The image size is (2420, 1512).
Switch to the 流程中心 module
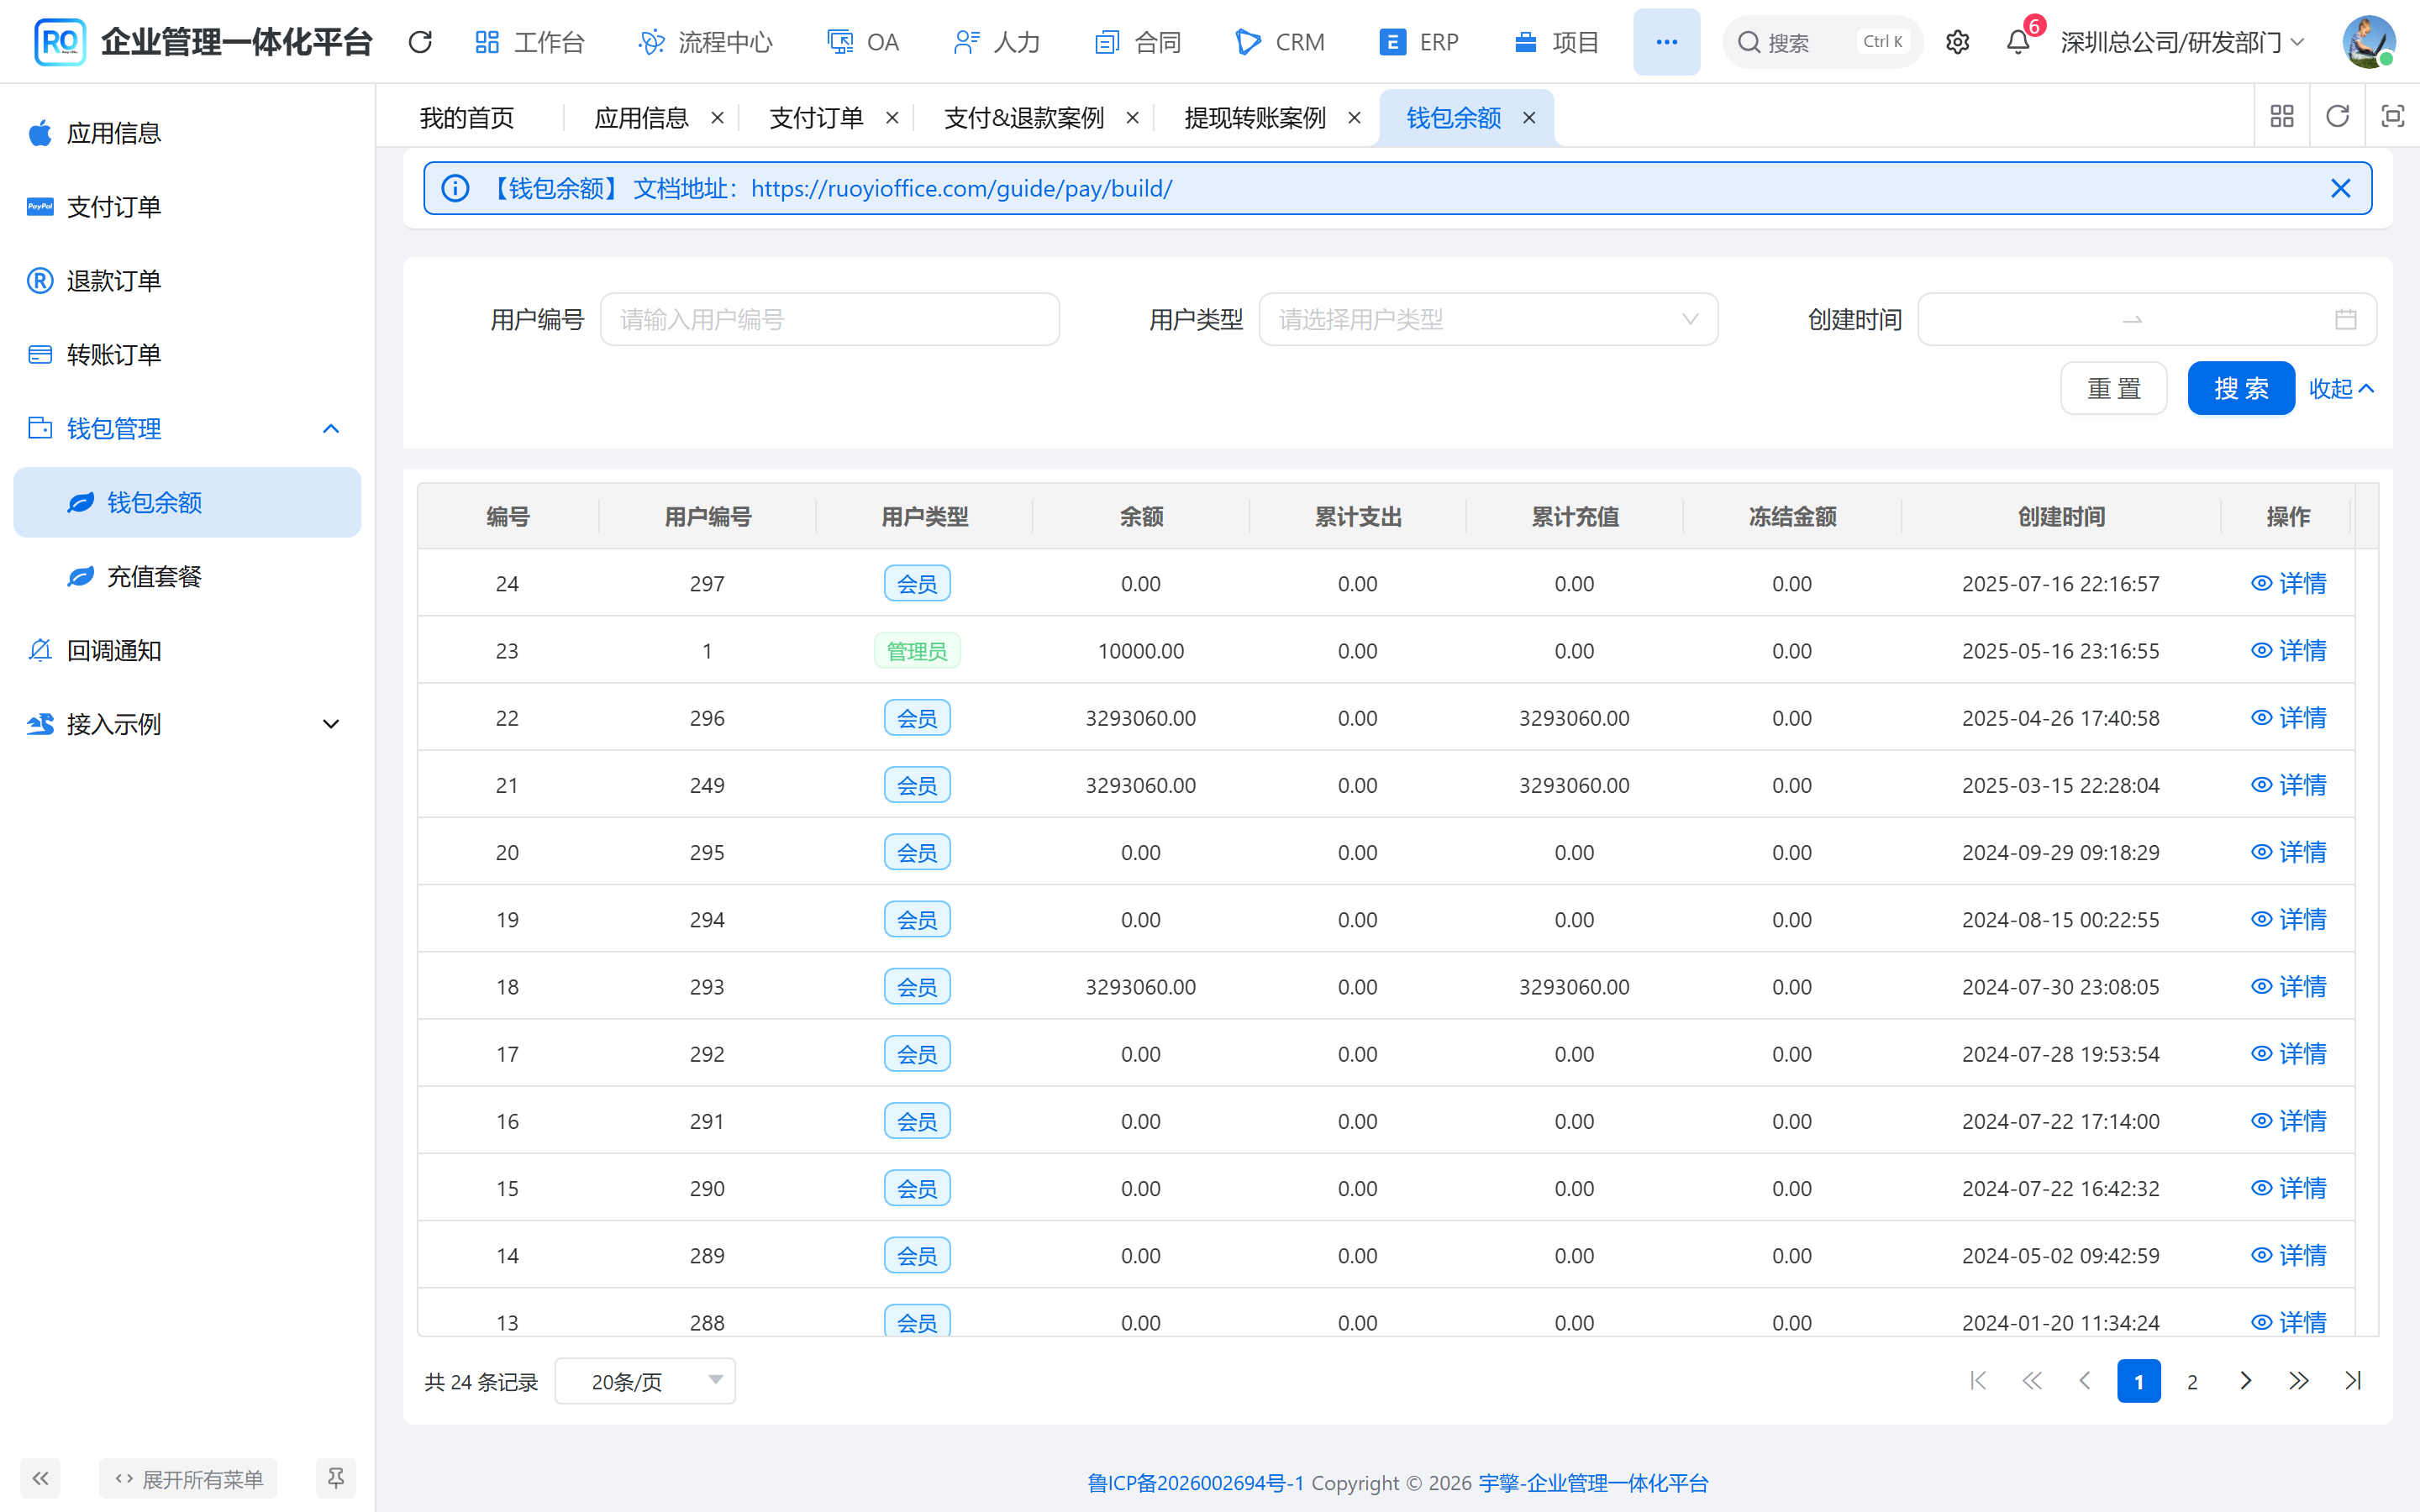tap(706, 42)
